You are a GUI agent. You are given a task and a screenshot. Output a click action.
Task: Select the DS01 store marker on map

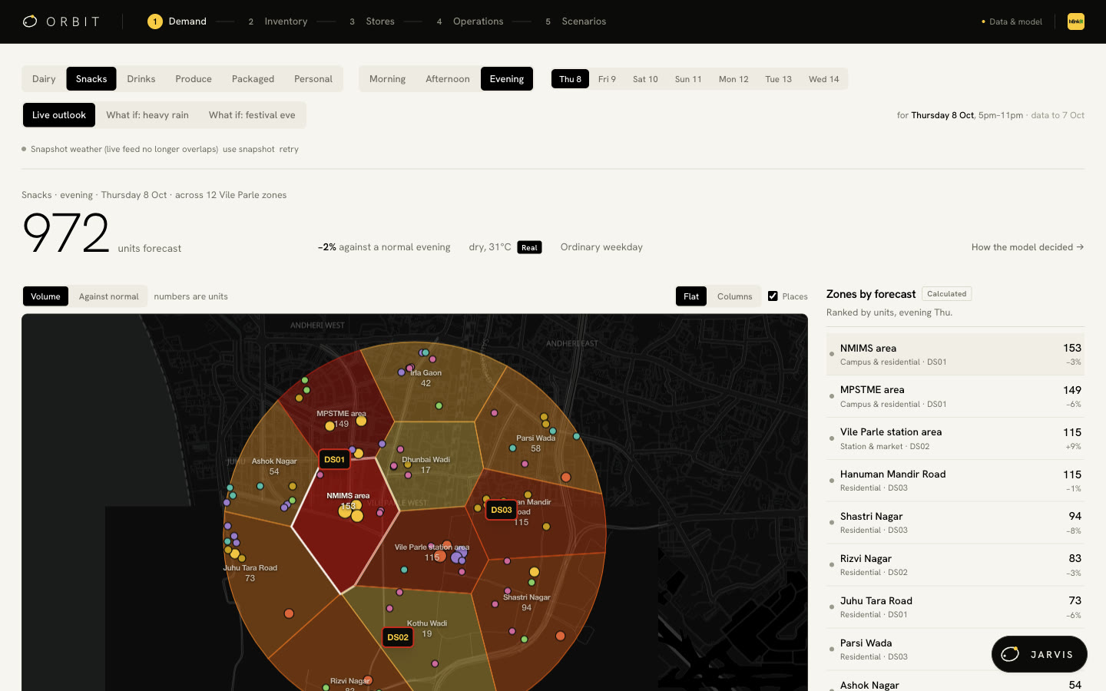click(334, 459)
